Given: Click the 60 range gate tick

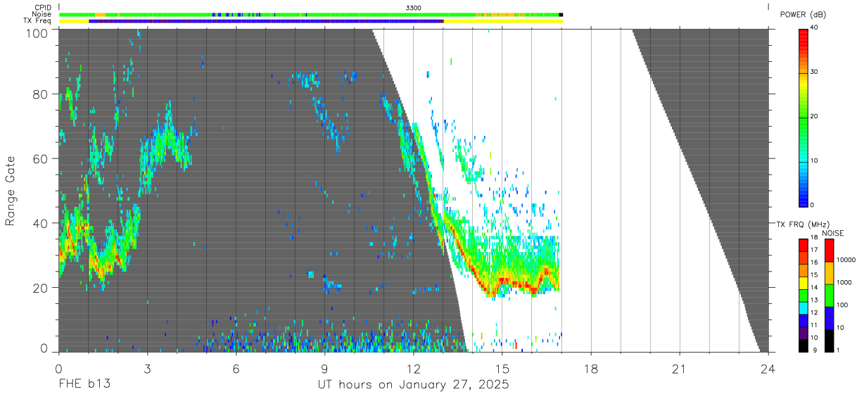Looking at the screenshot, I should 41,158.
